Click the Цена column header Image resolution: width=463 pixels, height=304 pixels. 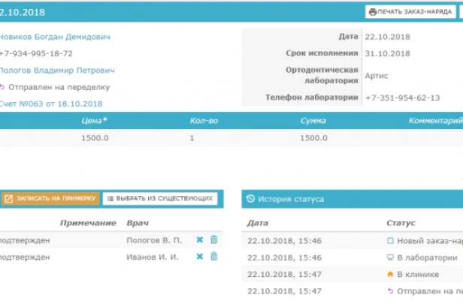click(x=94, y=120)
